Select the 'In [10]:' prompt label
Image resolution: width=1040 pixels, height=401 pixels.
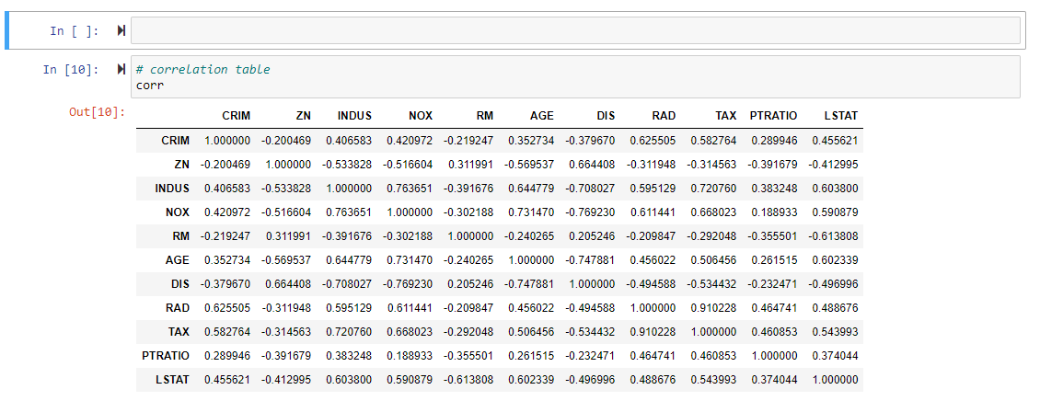tap(71, 70)
